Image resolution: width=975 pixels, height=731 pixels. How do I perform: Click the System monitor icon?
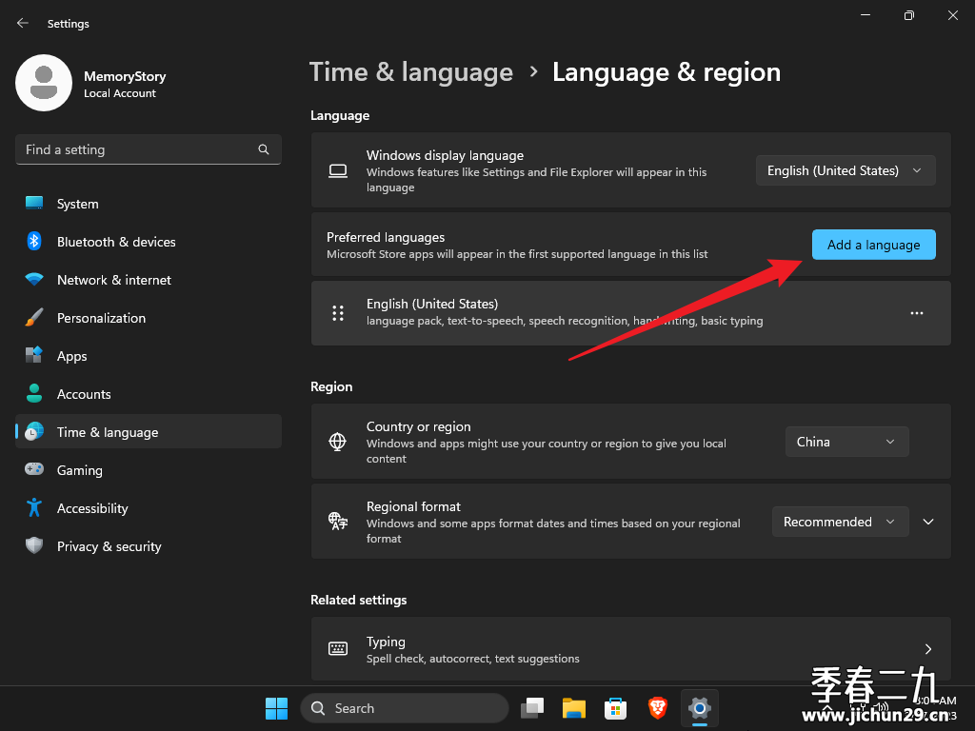coord(34,203)
